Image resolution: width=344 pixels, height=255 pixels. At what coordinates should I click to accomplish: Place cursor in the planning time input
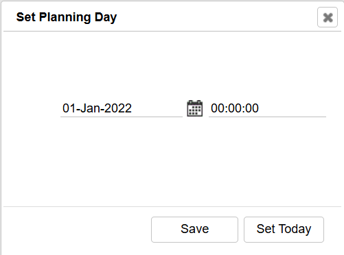267,108
